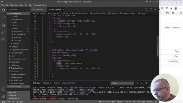Open changes compare icon in editor toolbar

(146, 9)
